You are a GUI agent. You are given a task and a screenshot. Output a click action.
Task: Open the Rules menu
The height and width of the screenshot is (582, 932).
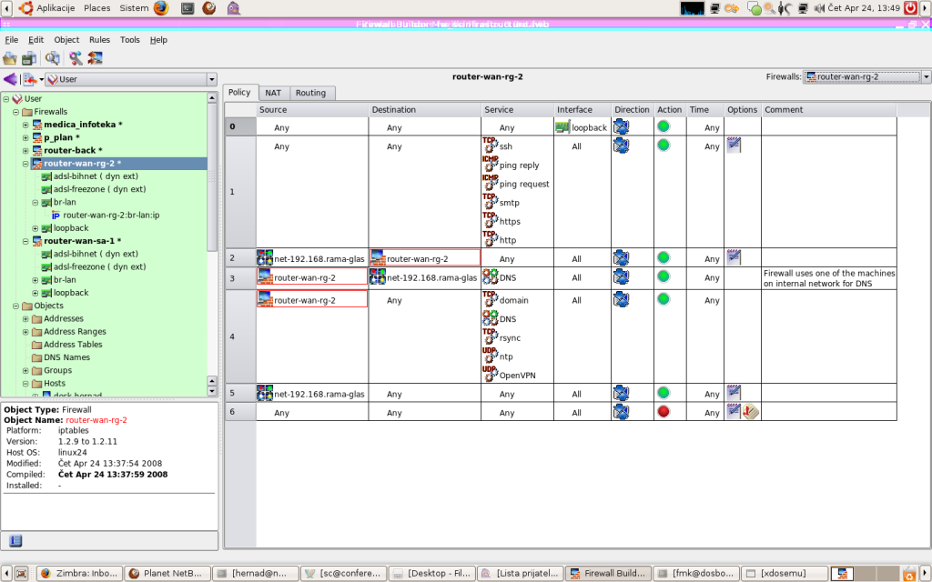click(x=99, y=40)
